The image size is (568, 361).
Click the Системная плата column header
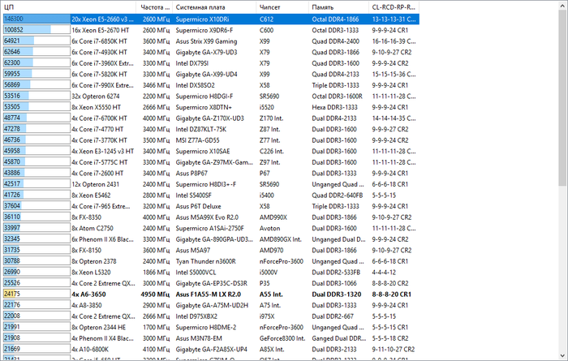point(214,7)
